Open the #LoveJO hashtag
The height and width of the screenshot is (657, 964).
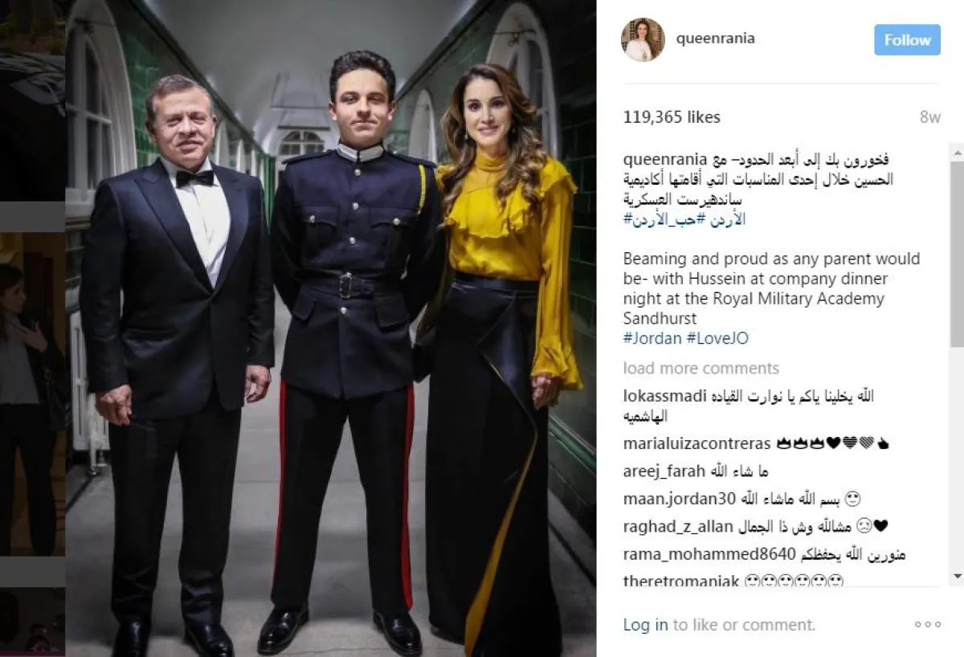coord(717,338)
